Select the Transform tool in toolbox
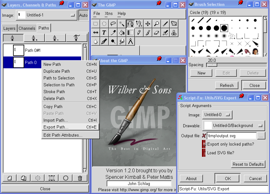Image resolution: width=270 pixels, height=194 pixels. pos(174,24)
